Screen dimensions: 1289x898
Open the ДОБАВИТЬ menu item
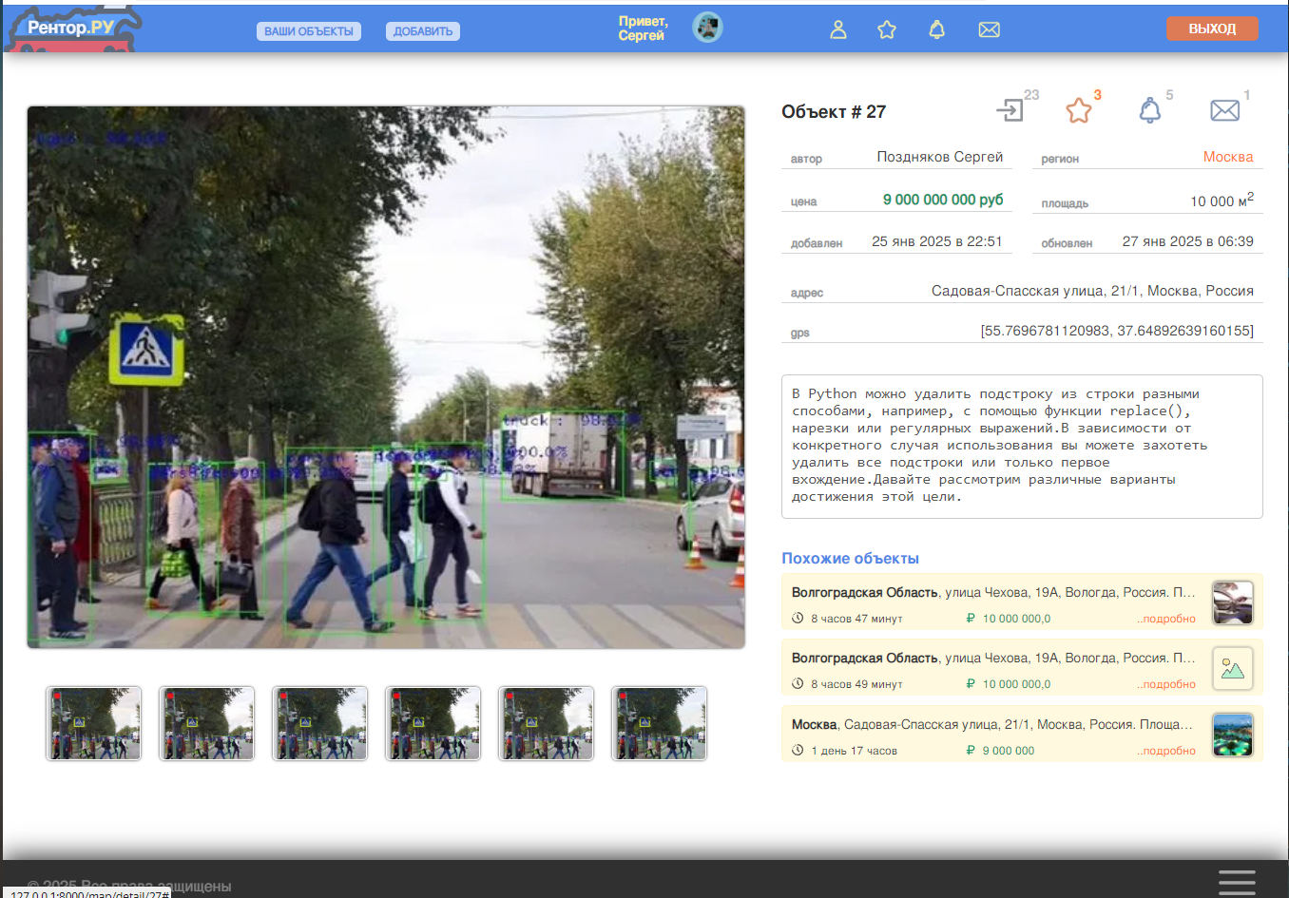coord(423,31)
